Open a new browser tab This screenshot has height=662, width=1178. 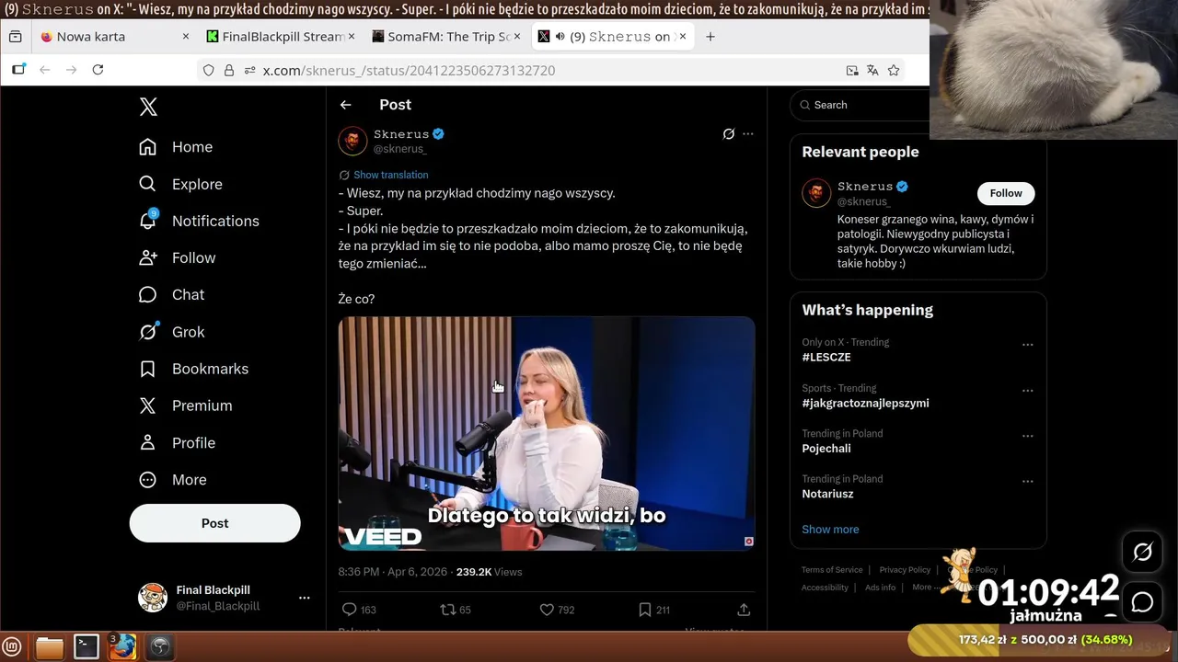(x=710, y=37)
